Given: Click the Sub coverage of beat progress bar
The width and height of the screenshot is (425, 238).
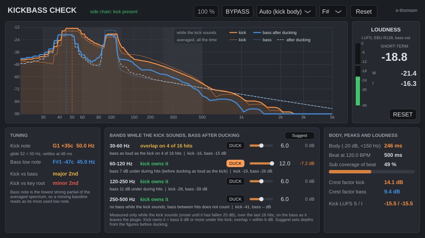Looking at the screenshot, I should tap(371, 172).
